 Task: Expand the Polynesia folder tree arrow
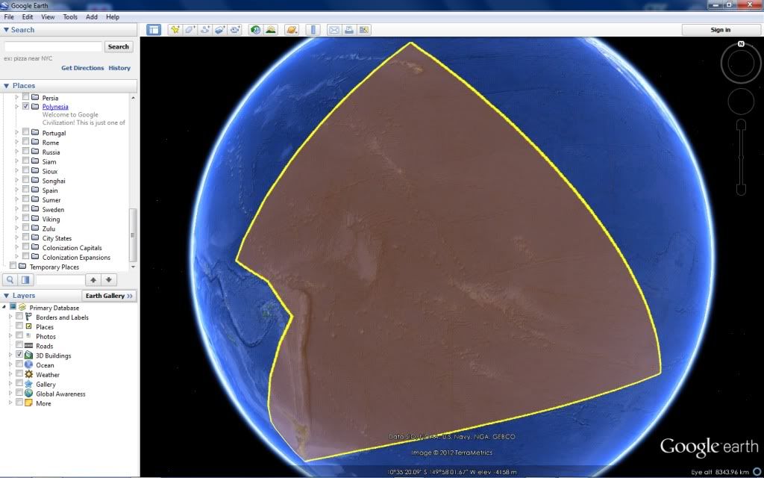tap(16, 106)
